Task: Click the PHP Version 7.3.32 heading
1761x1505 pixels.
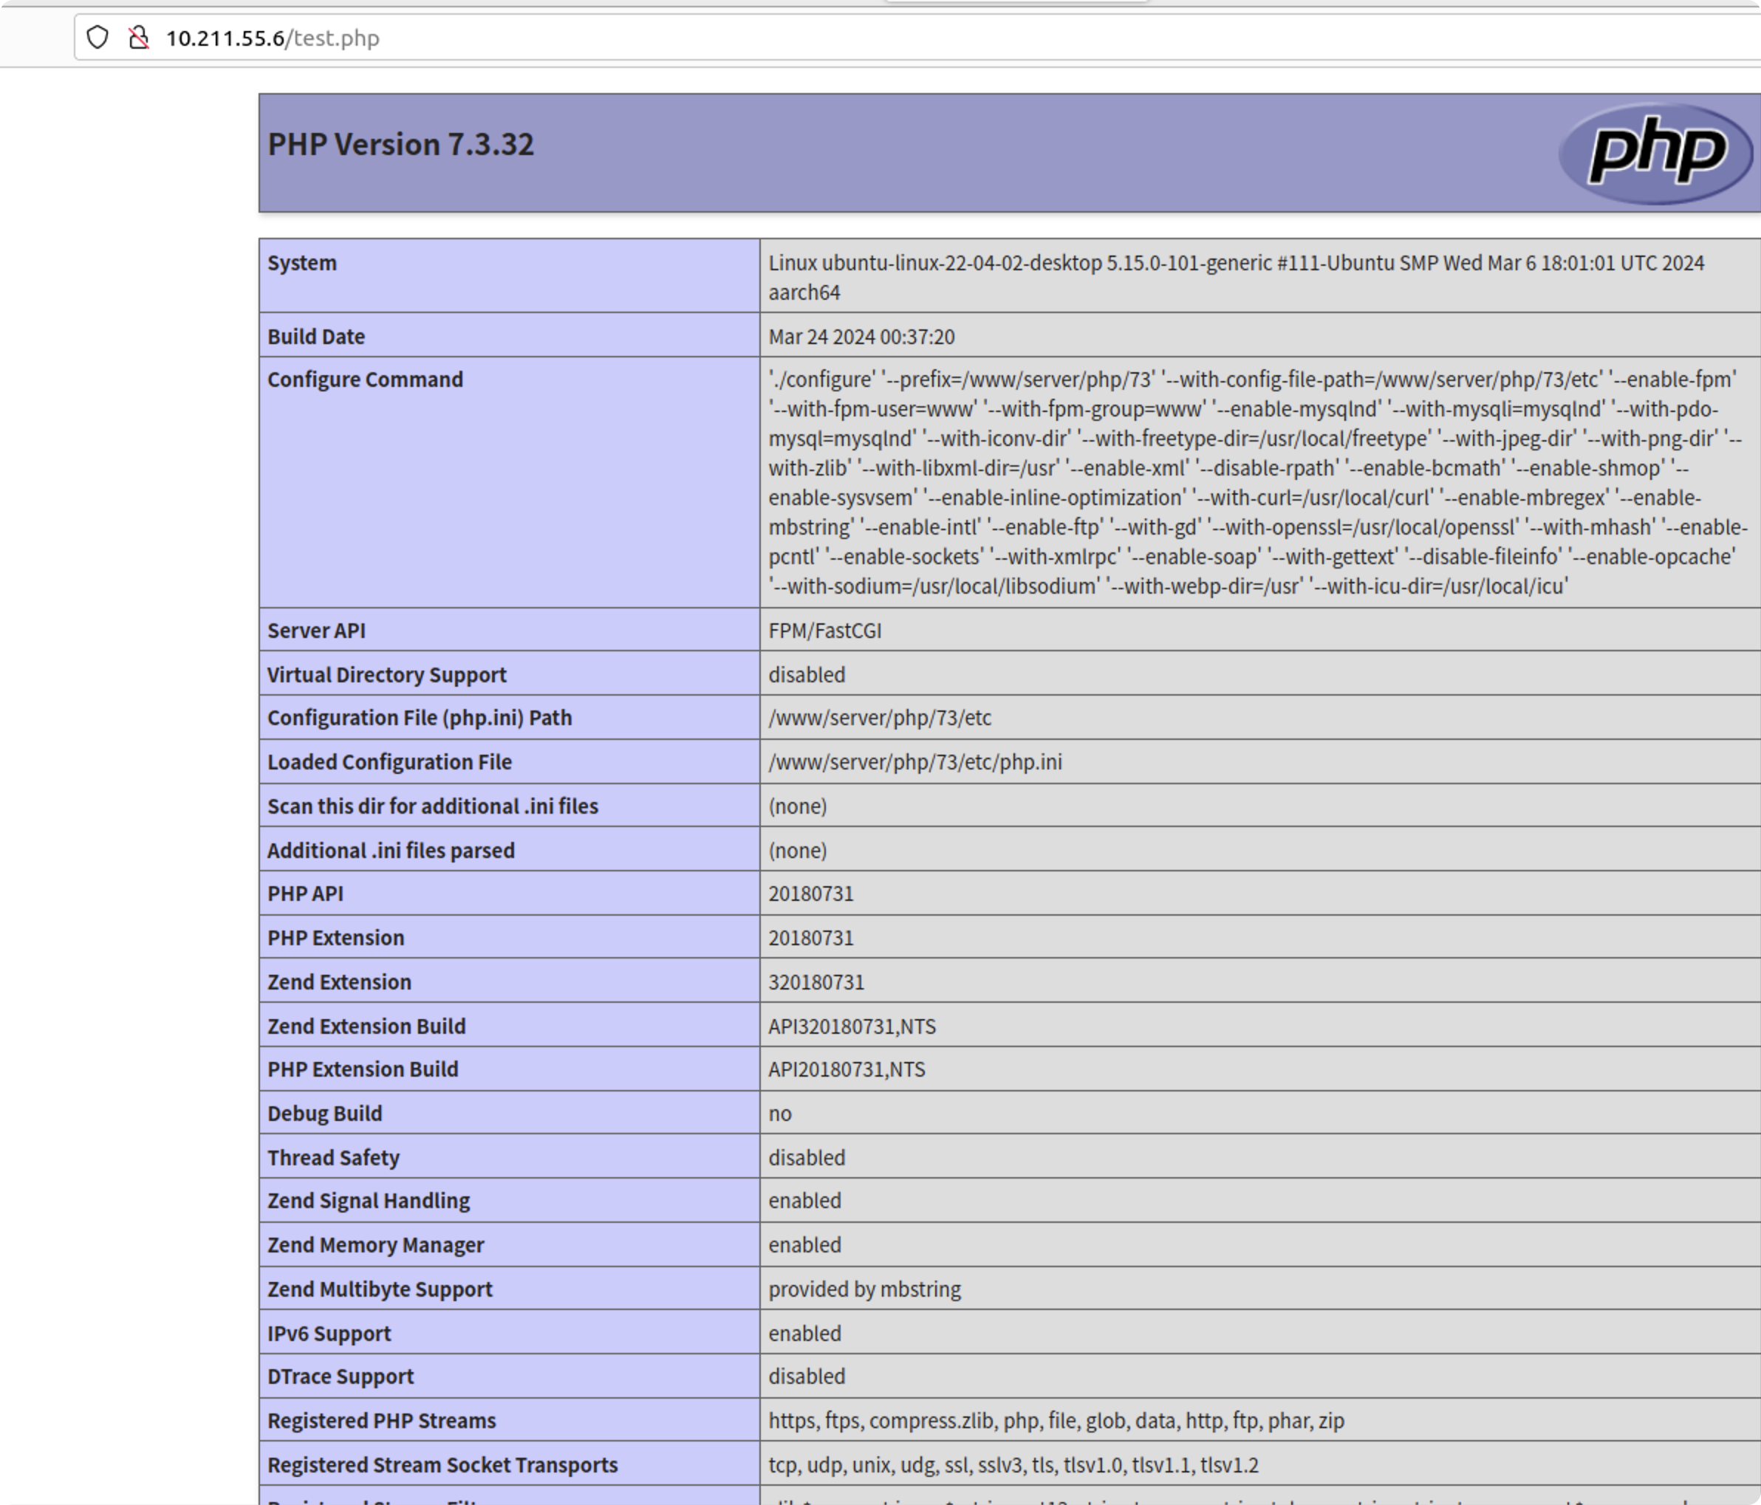Action: point(400,145)
